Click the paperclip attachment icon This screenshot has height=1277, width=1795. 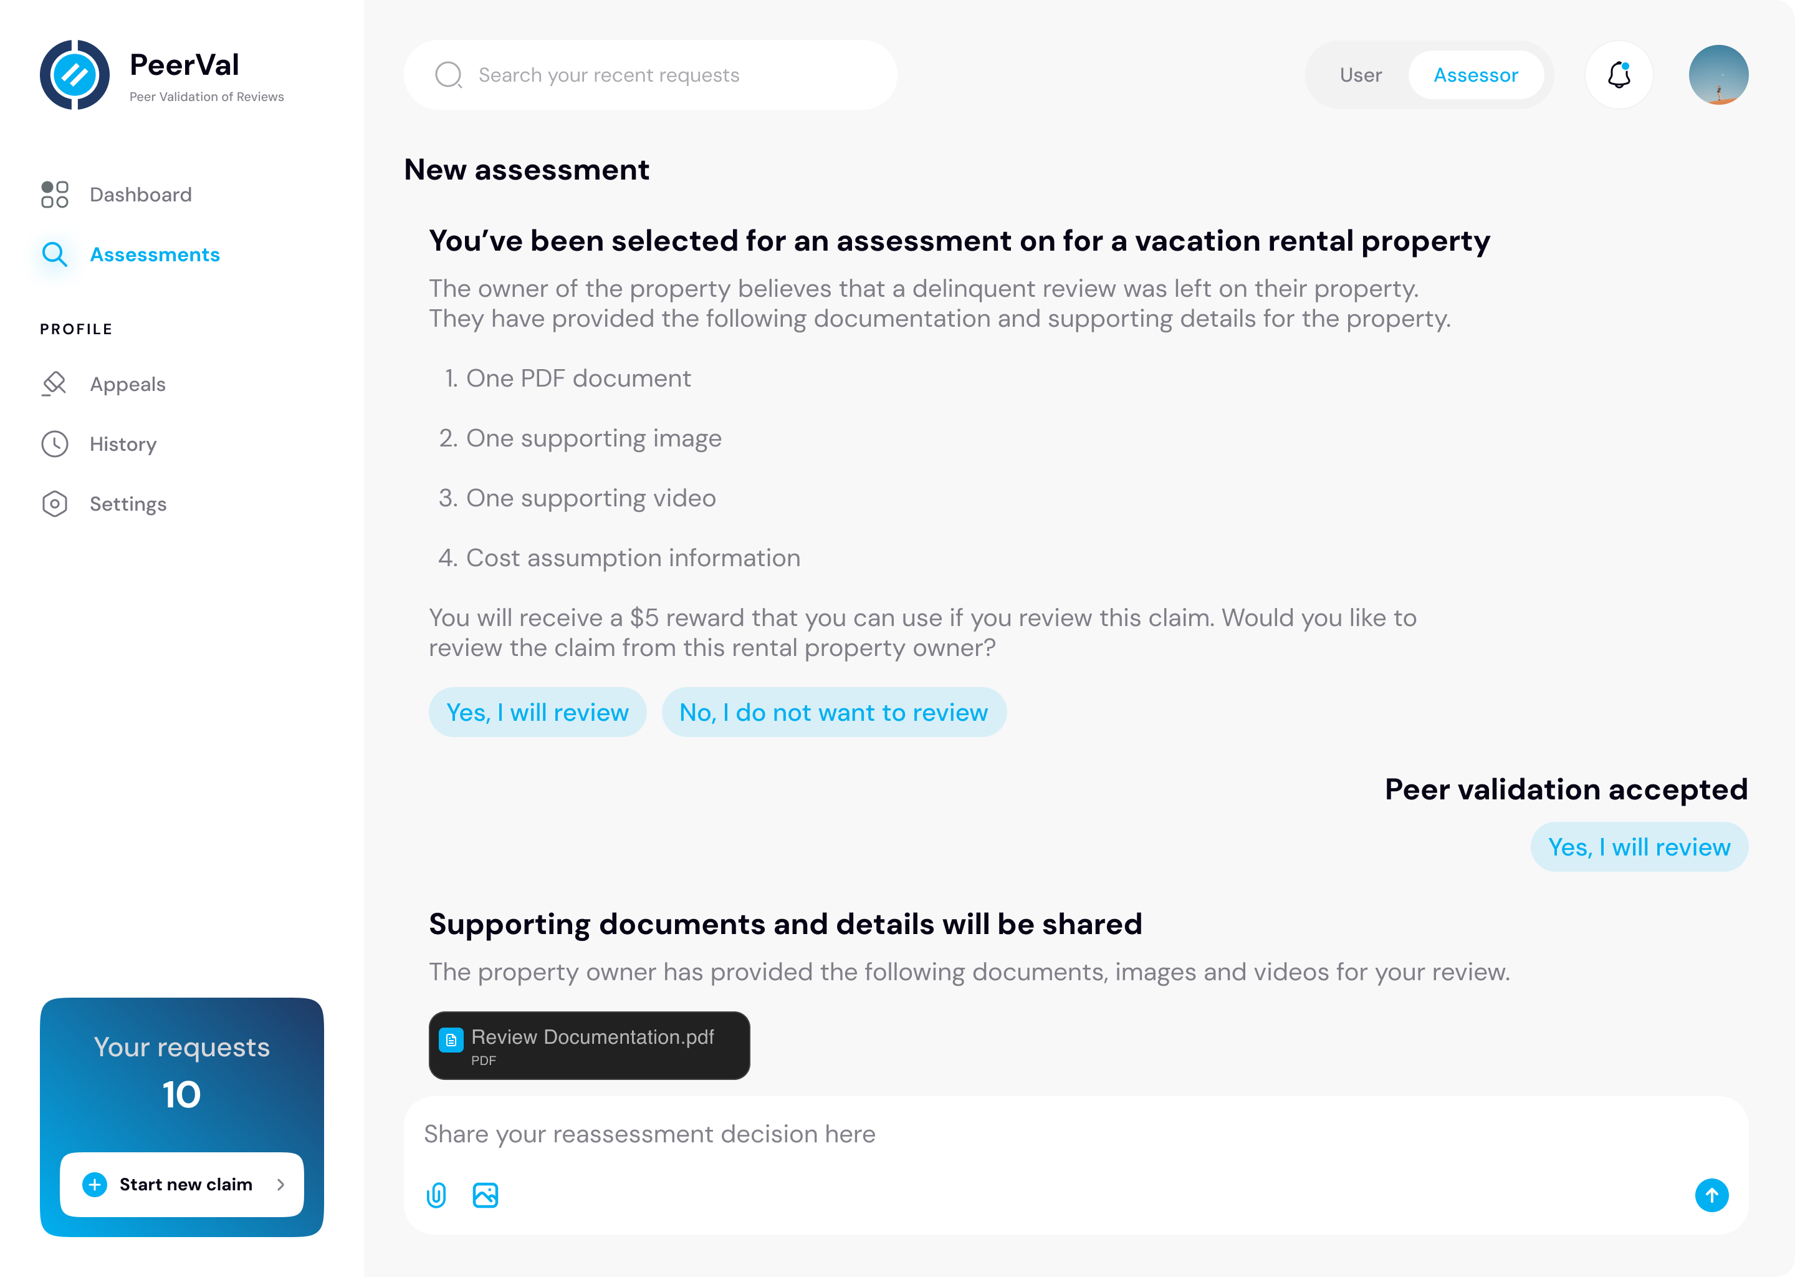(x=436, y=1195)
